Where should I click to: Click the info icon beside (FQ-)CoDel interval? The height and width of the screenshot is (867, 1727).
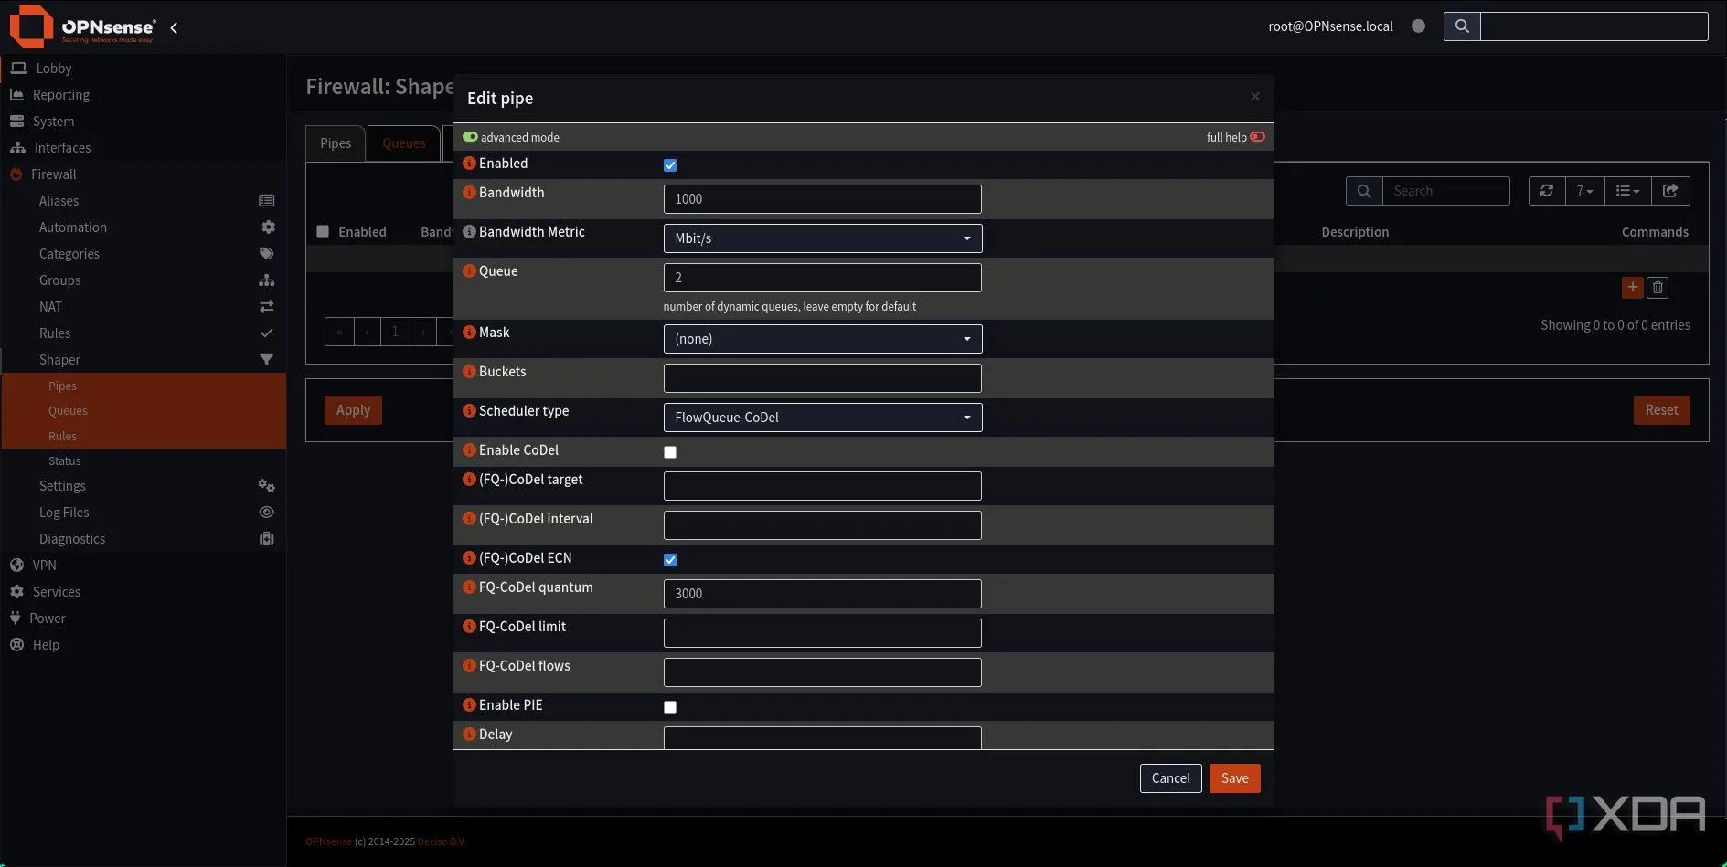click(x=469, y=519)
